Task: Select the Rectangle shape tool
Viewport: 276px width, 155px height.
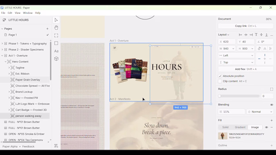Action: pos(56,43)
